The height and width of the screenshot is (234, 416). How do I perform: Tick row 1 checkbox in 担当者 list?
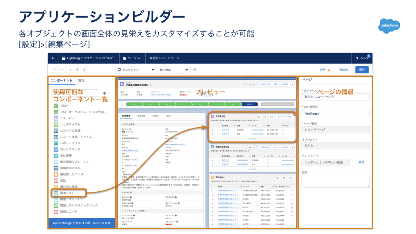click(x=219, y=130)
